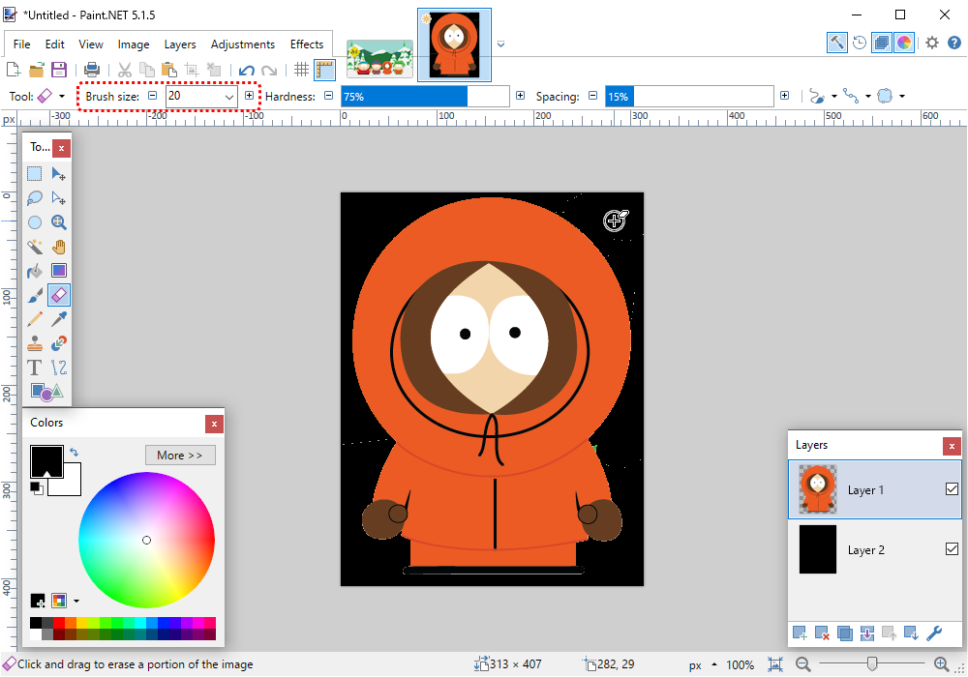Select the Lasso Select tool
Screen dimensions: 968x677
click(35, 198)
